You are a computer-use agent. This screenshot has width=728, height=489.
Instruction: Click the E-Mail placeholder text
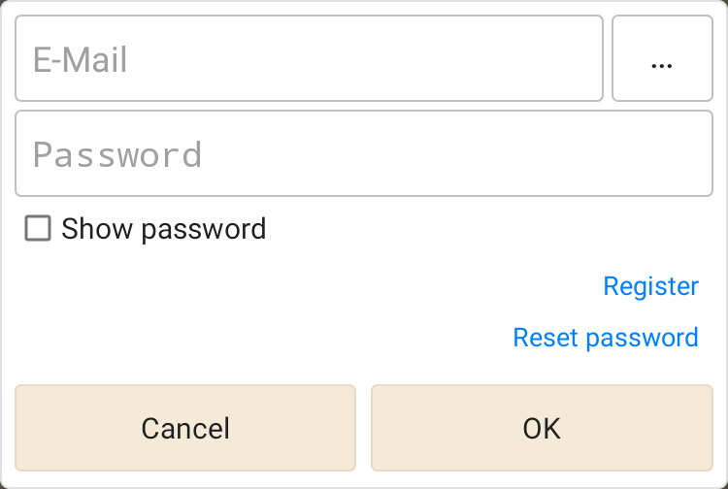pyautogui.click(x=81, y=60)
